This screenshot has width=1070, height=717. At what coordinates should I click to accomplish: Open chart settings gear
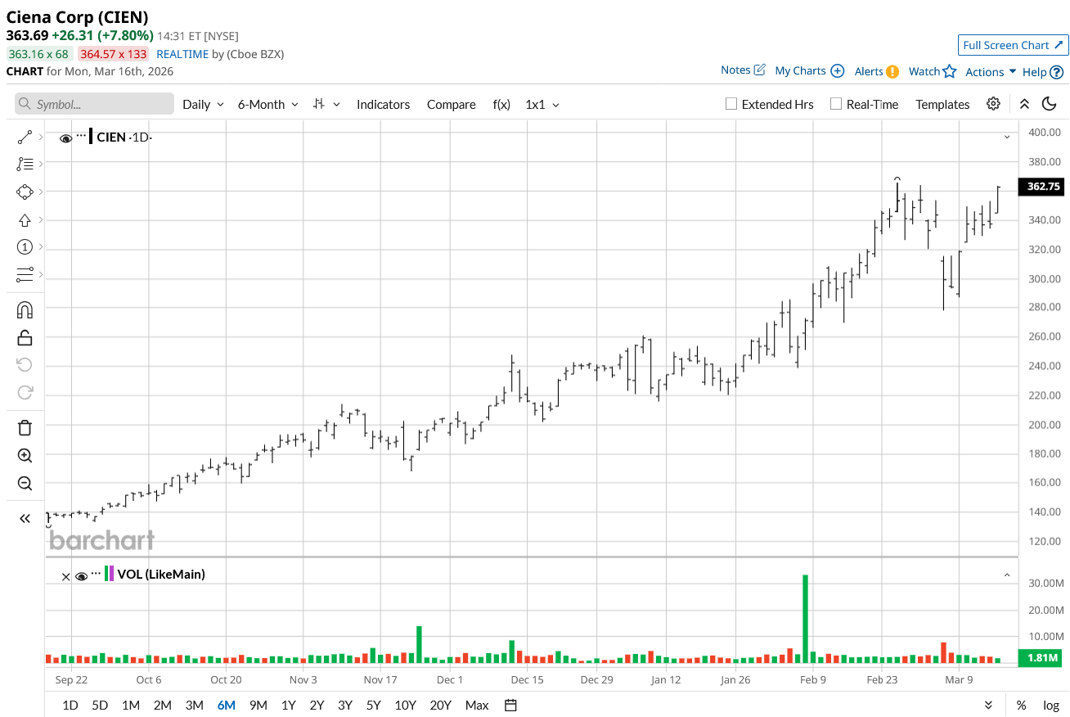click(993, 104)
